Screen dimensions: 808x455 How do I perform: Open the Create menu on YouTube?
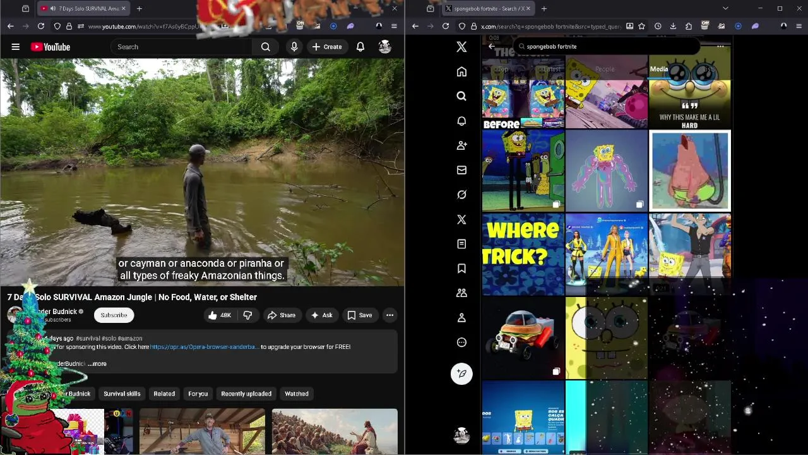[x=327, y=47]
